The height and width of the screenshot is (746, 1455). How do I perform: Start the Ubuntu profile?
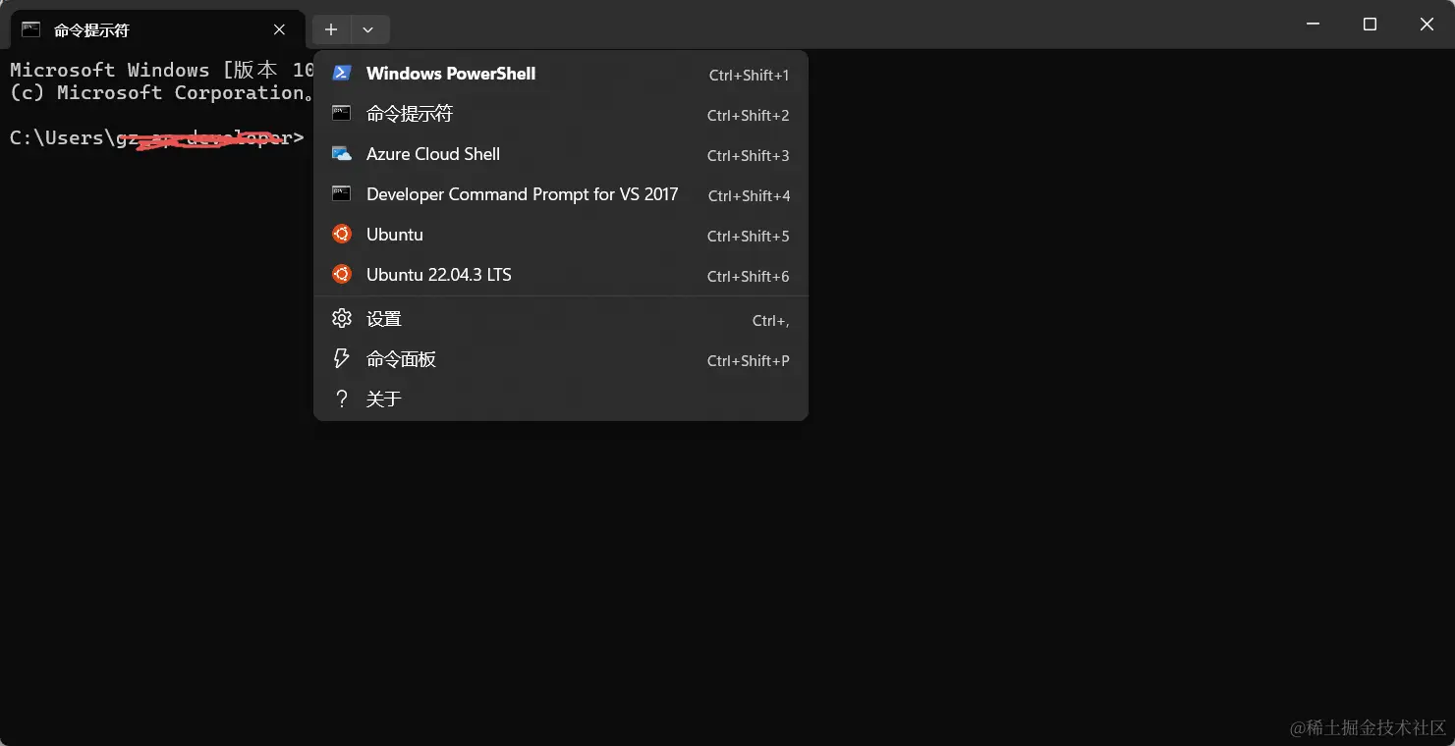pos(561,235)
